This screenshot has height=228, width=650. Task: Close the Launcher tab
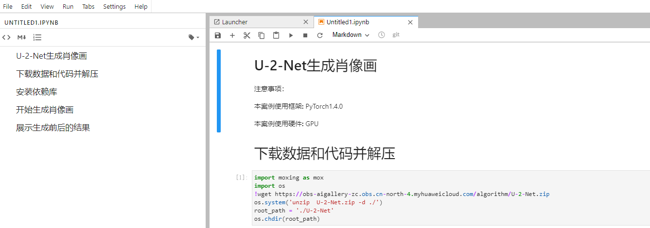(305, 22)
